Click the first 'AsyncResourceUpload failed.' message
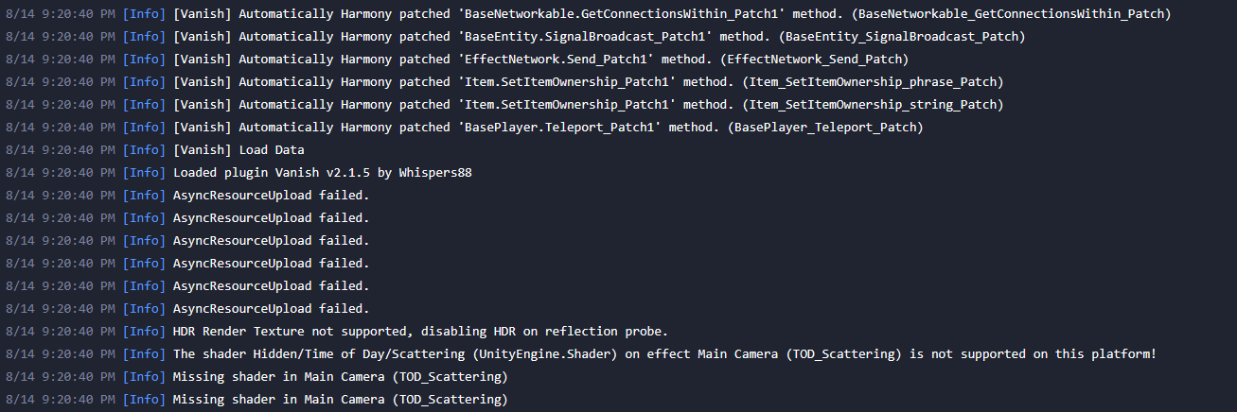 (x=271, y=195)
